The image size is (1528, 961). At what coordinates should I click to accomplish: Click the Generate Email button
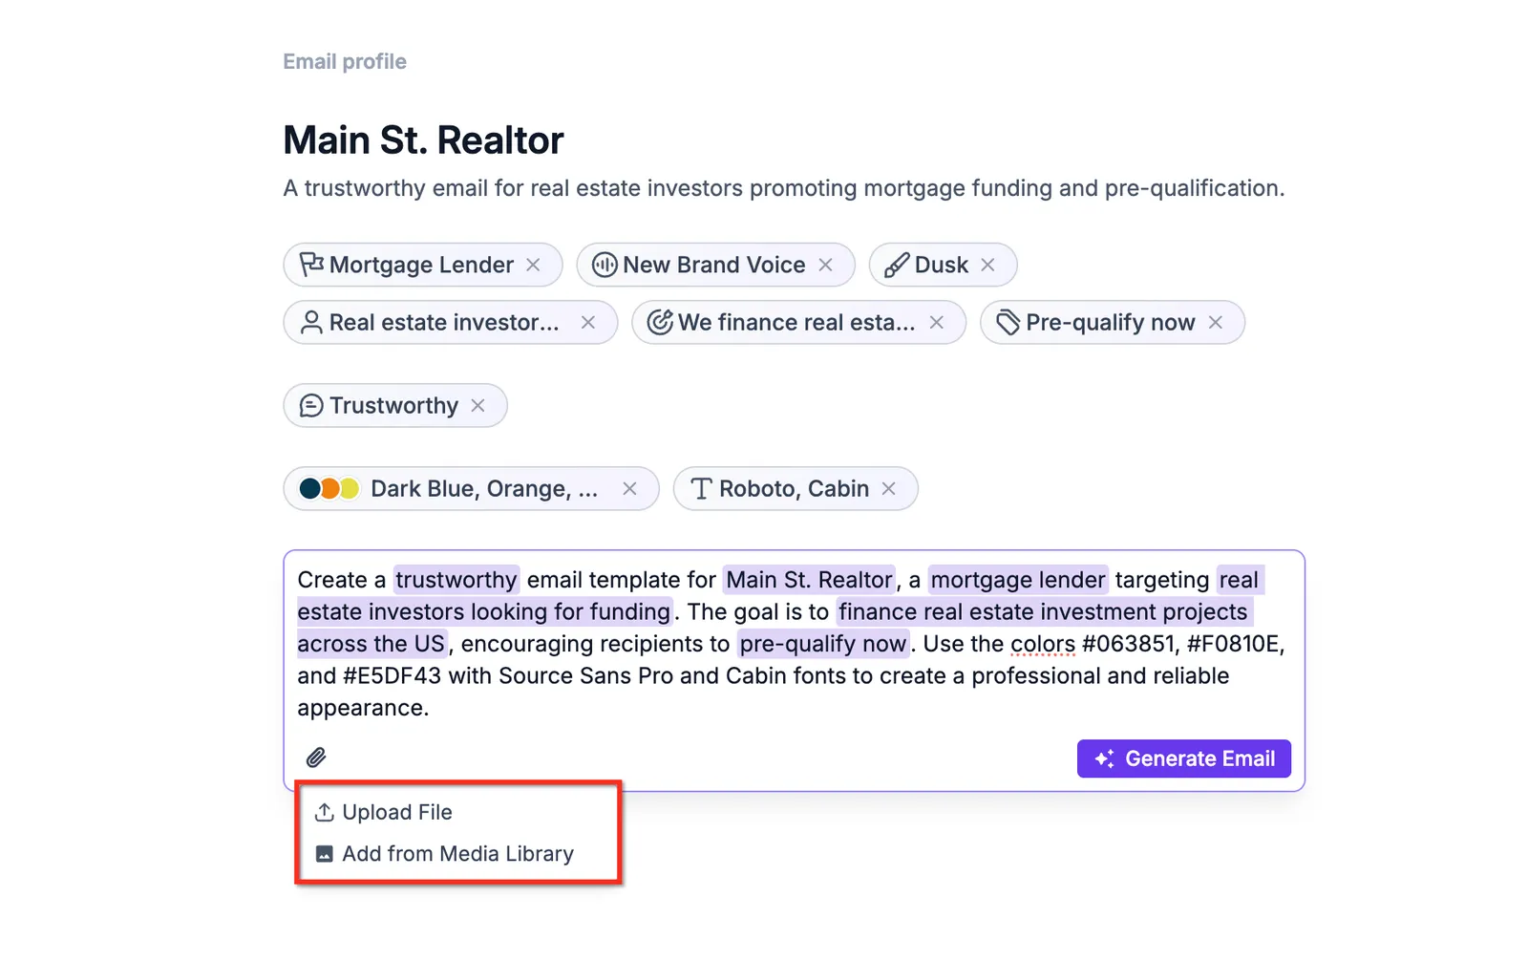[x=1184, y=758]
